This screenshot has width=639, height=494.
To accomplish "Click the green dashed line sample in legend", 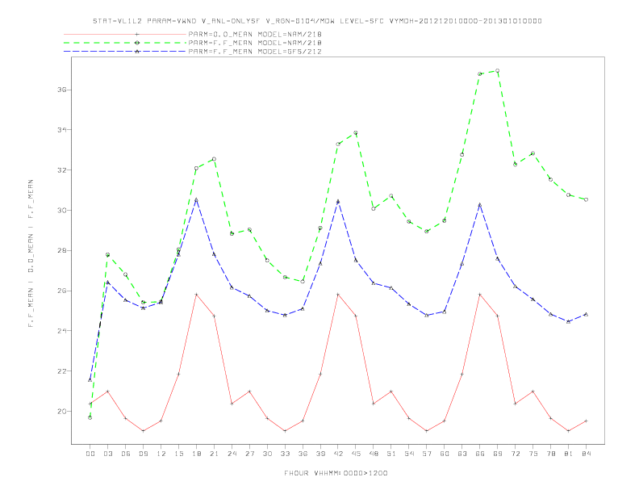I will [x=125, y=43].
